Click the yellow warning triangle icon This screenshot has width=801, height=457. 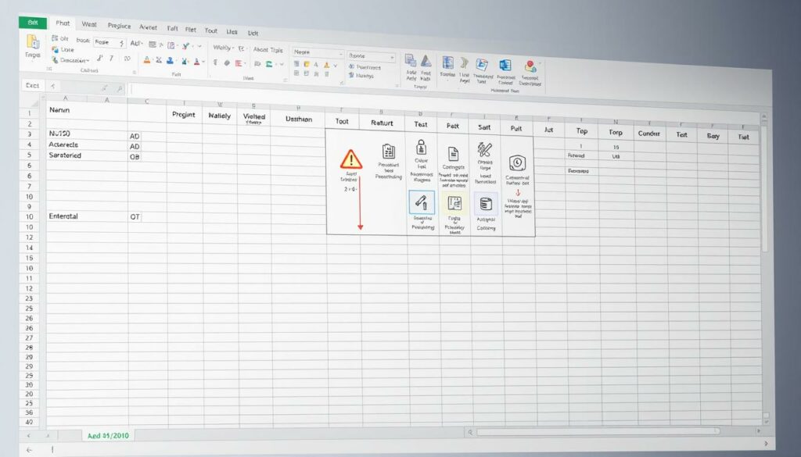[x=351, y=159]
